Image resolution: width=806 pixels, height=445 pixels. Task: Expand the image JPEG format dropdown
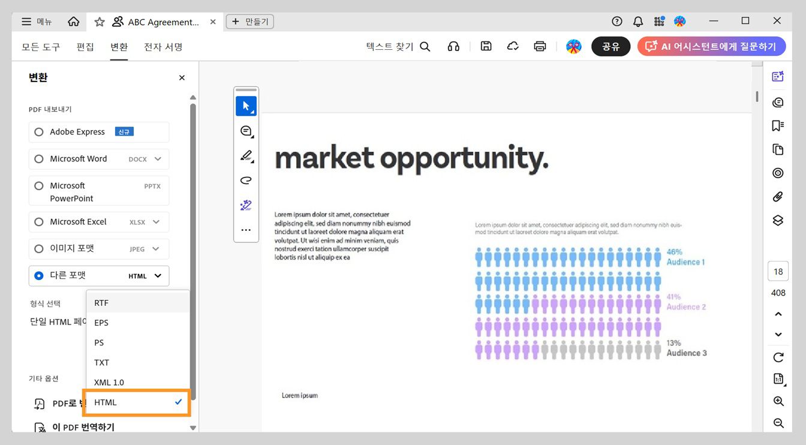tap(156, 249)
